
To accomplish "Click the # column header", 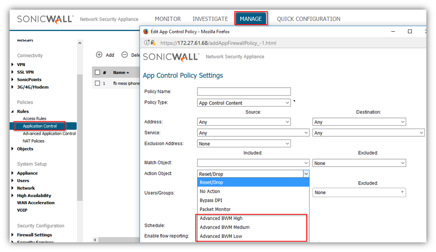I will [105, 72].
